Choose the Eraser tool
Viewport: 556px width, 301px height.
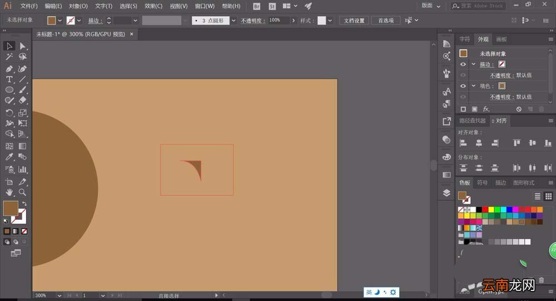click(22, 101)
